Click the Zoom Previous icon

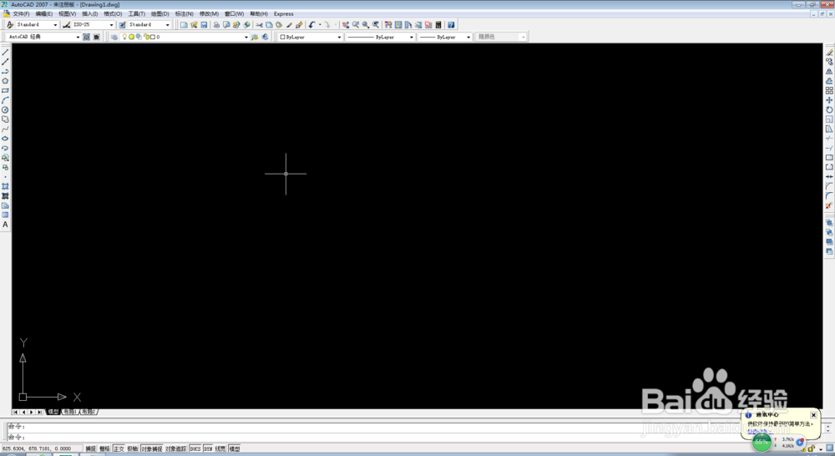(x=376, y=25)
